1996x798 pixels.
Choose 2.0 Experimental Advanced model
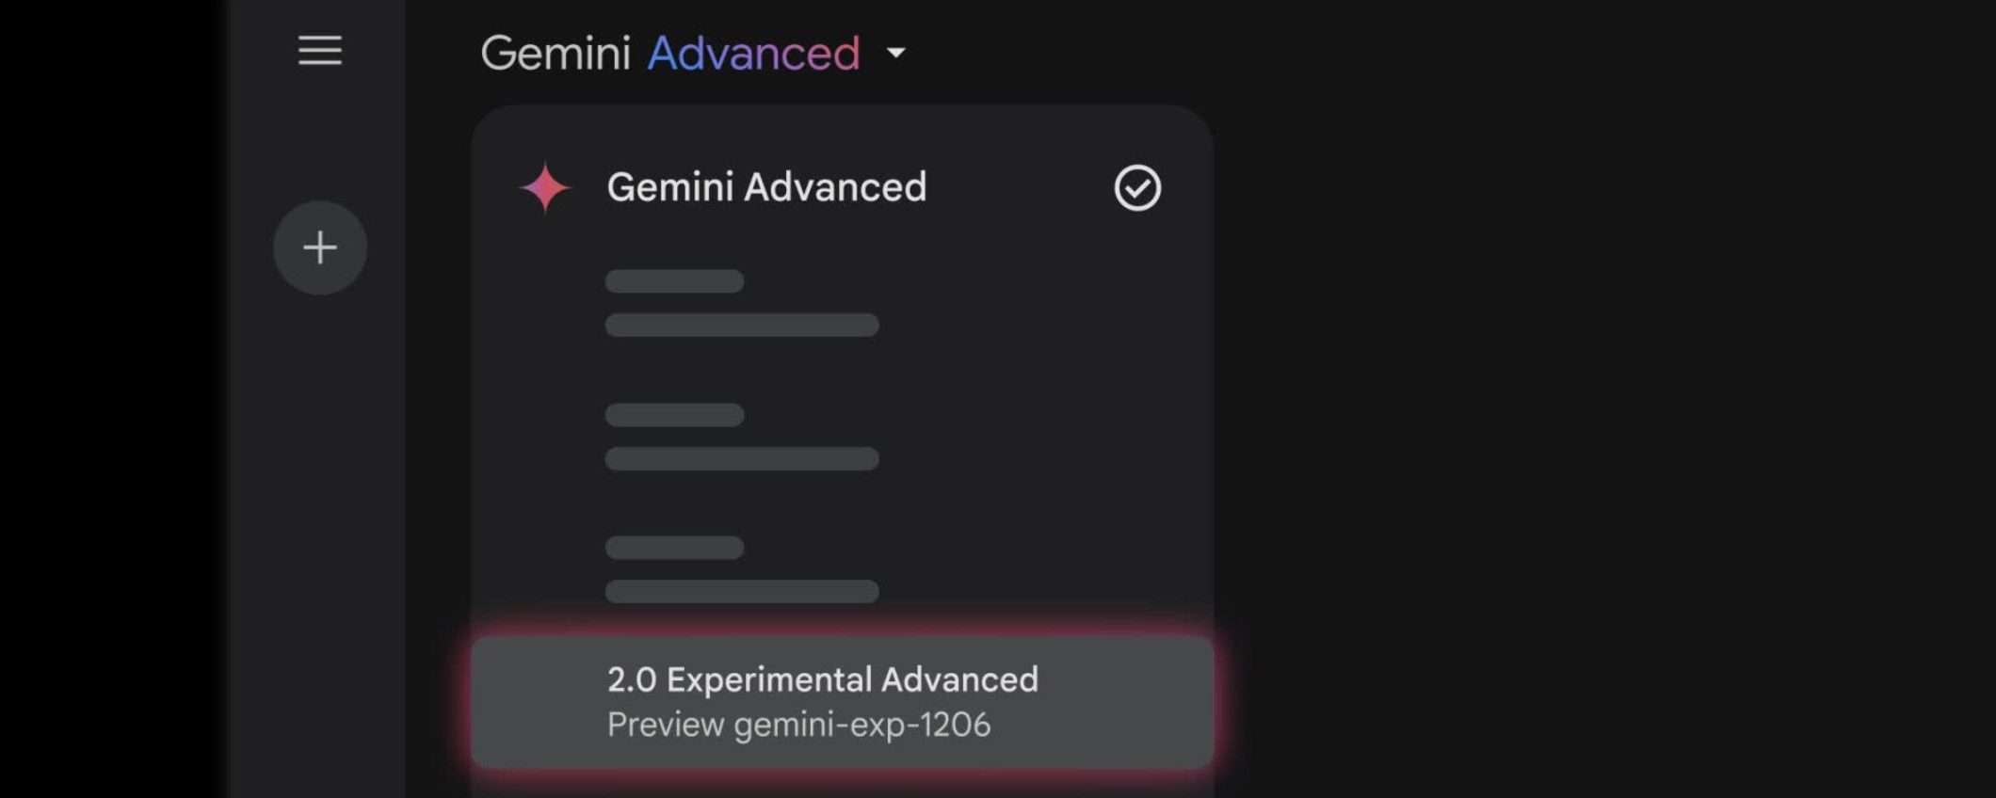click(x=822, y=679)
